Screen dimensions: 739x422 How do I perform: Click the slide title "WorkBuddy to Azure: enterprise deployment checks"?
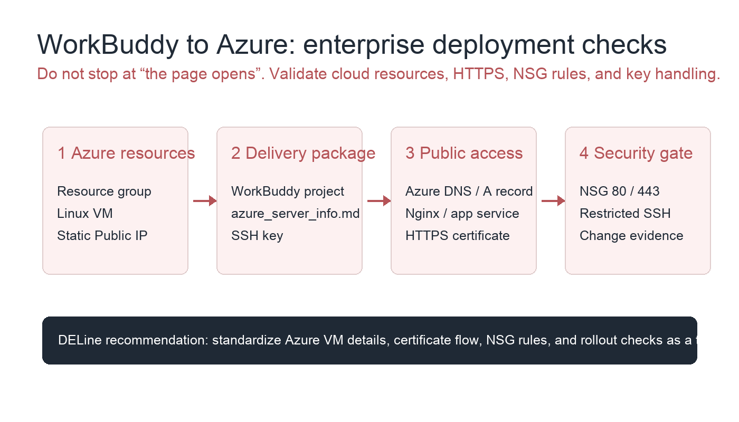[352, 45]
